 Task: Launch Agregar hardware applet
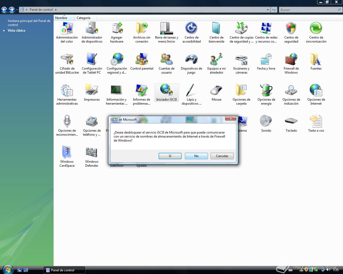pos(117,32)
